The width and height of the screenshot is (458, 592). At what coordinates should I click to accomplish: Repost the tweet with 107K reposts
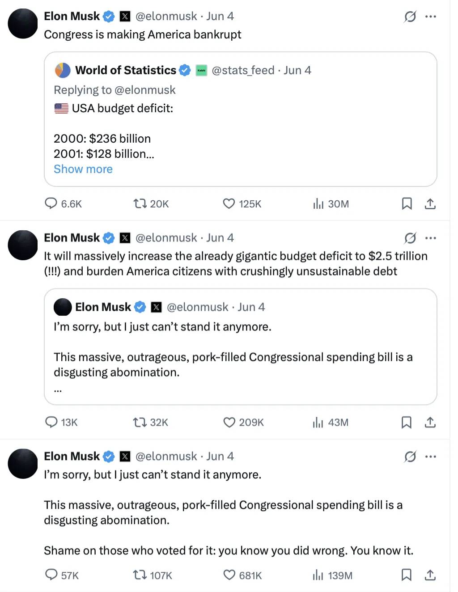point(140,575)
